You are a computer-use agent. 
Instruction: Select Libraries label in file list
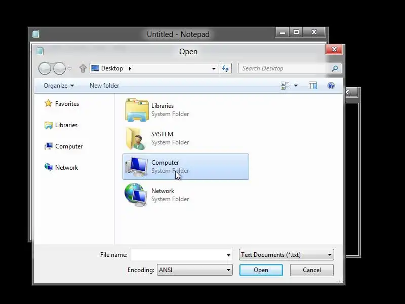pos(163,106)
